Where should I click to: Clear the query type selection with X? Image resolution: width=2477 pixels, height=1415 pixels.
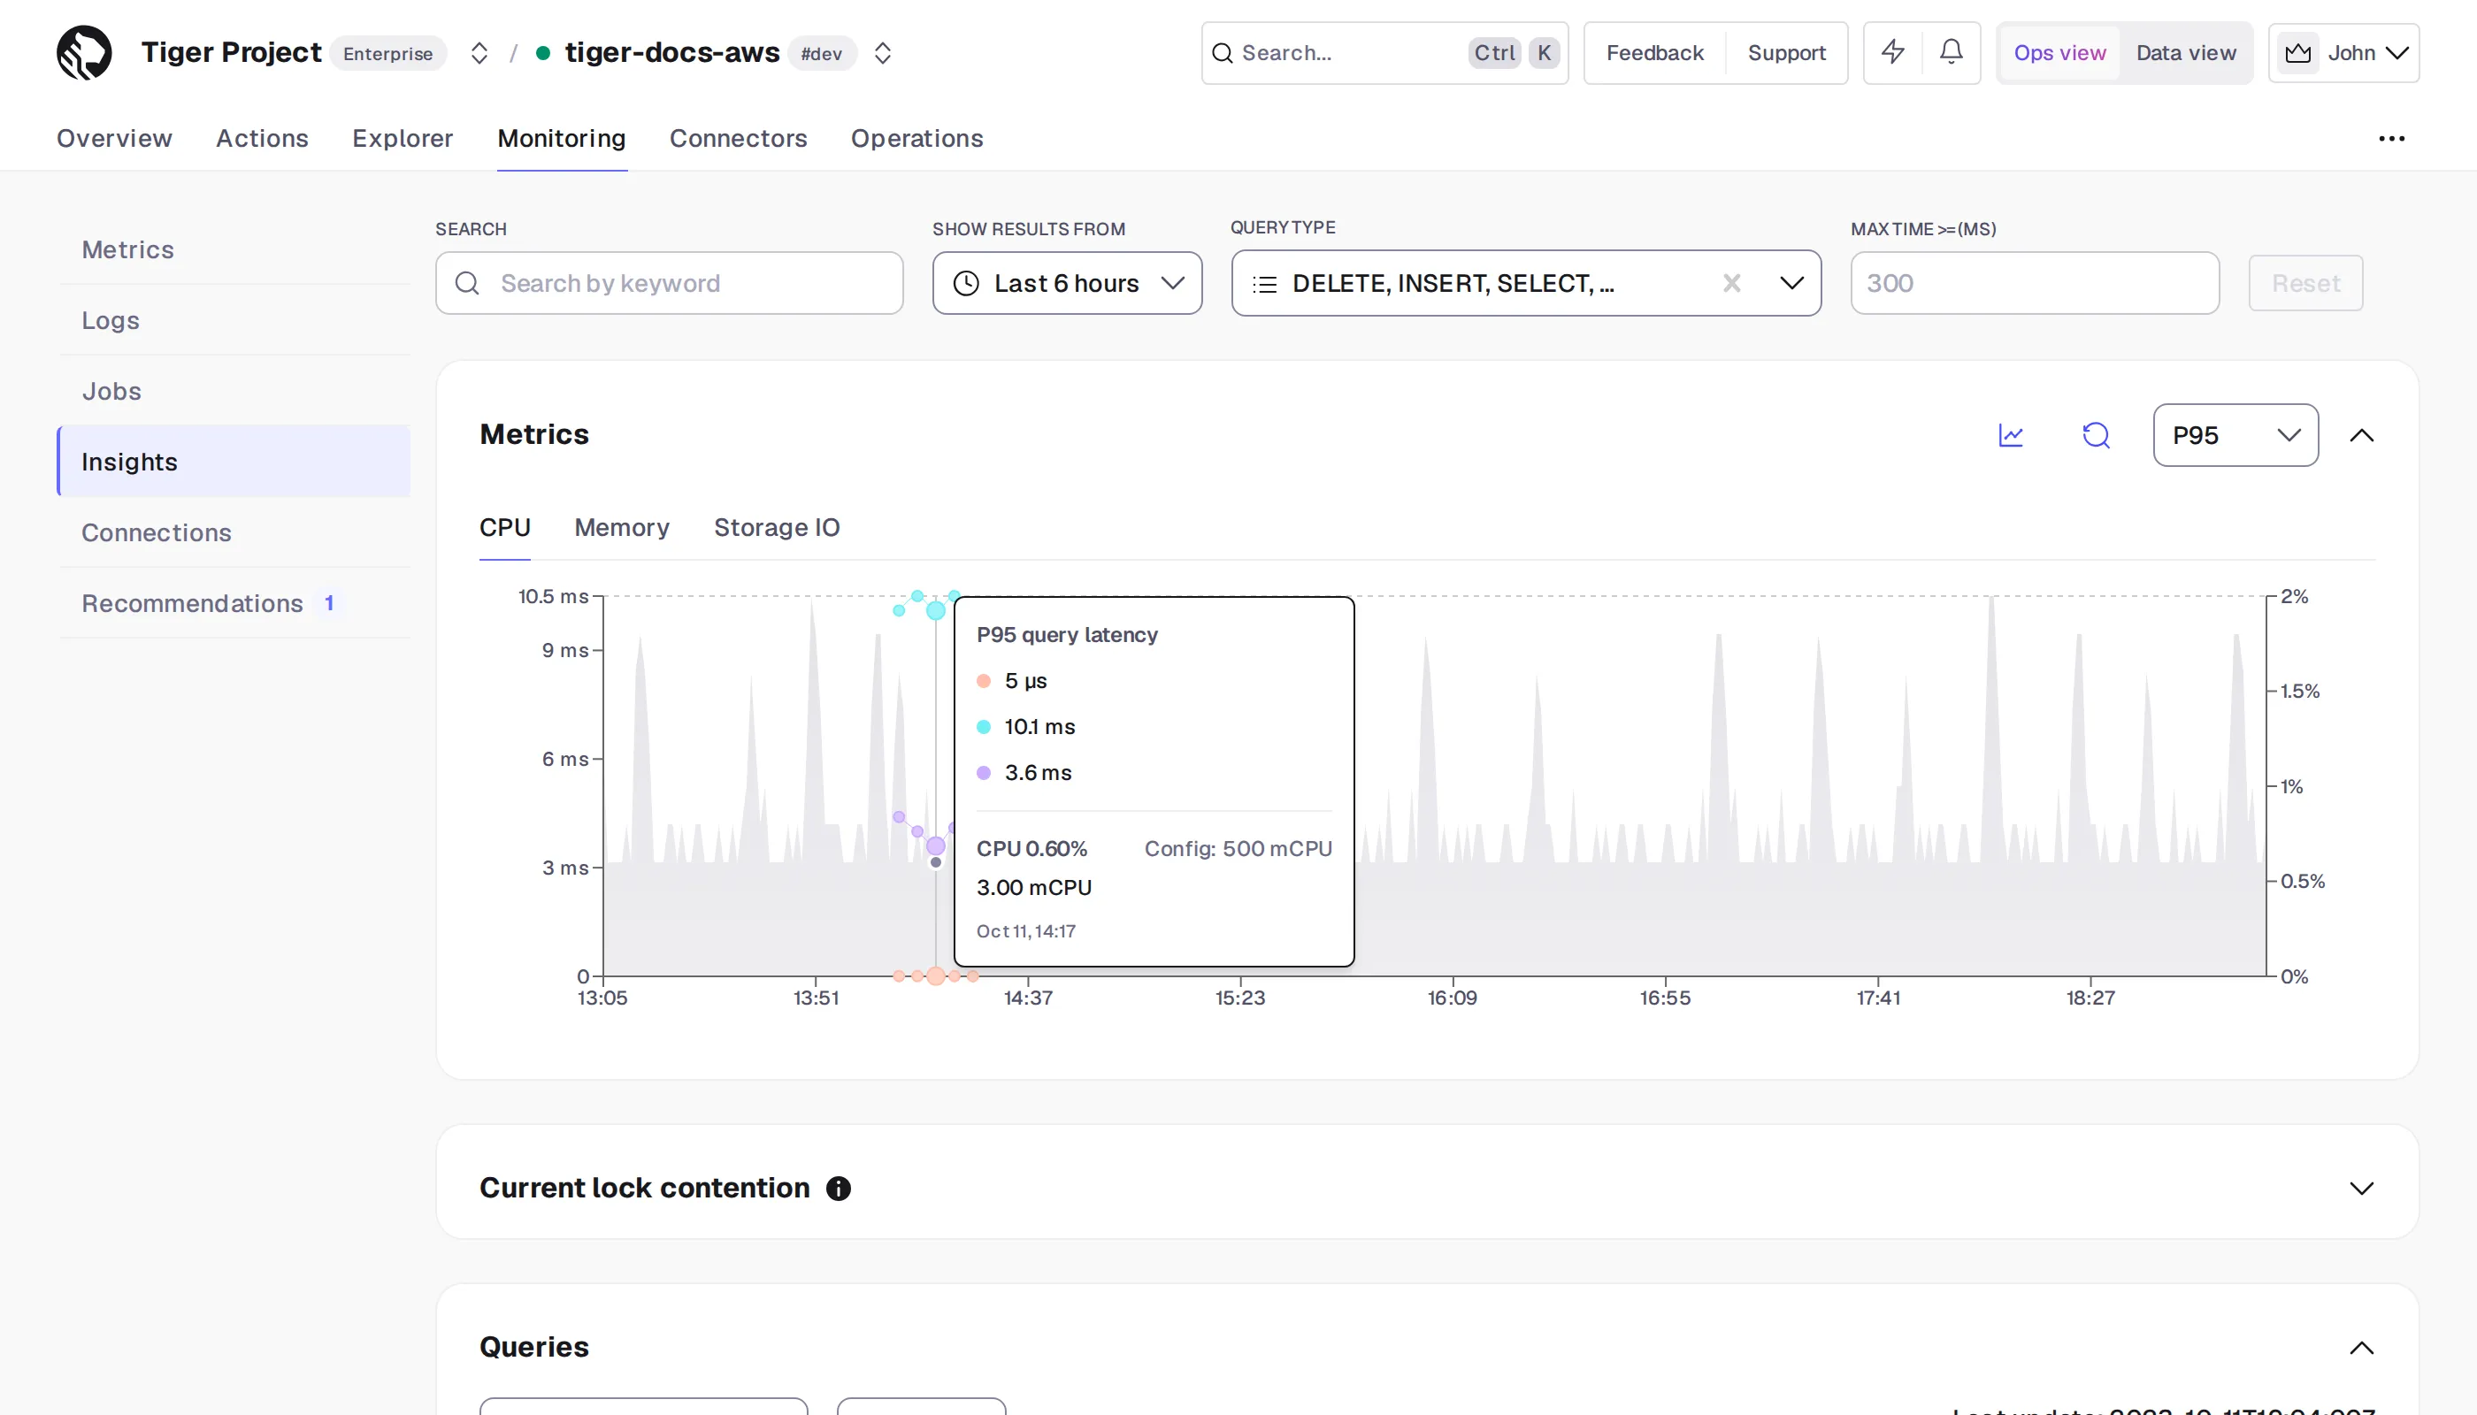(x=1731, y=283)
